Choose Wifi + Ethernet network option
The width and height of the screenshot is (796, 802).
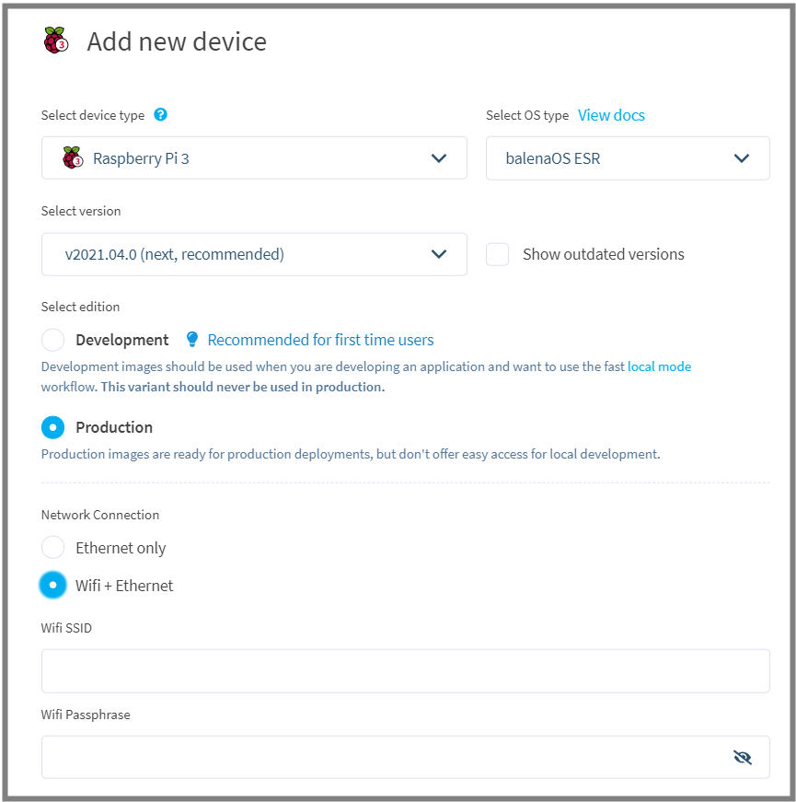click(53, 585)
